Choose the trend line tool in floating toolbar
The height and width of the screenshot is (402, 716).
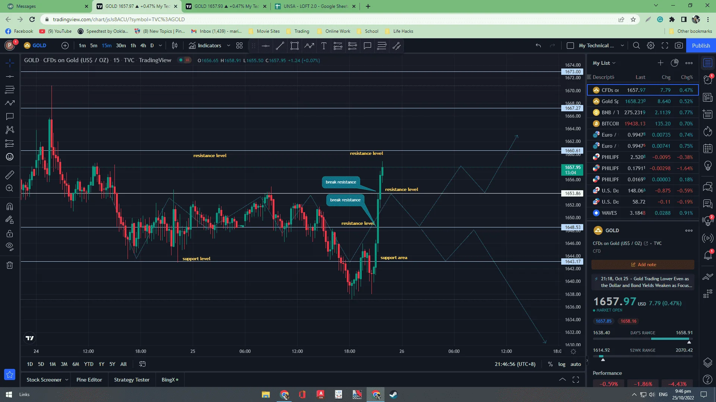click(280, 46)
